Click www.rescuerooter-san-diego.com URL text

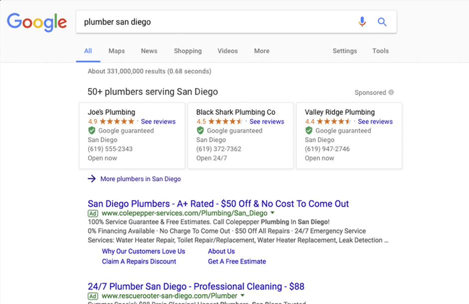pyautogui.click(x=169, y=296)
